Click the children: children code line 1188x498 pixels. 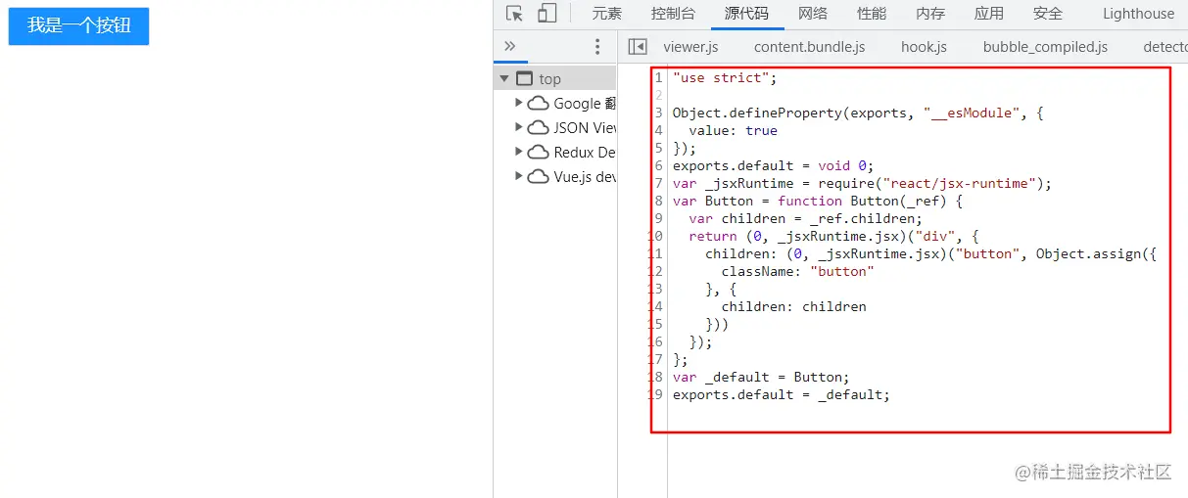coord(793,306)
